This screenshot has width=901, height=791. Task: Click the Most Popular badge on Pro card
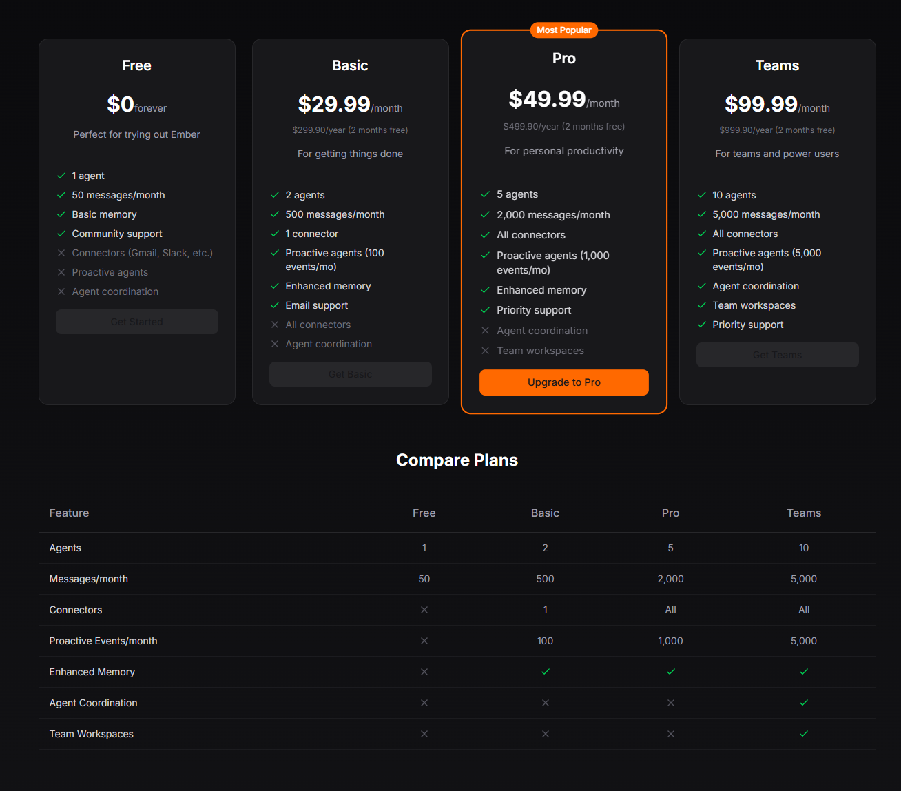click(x=564, y=30)
